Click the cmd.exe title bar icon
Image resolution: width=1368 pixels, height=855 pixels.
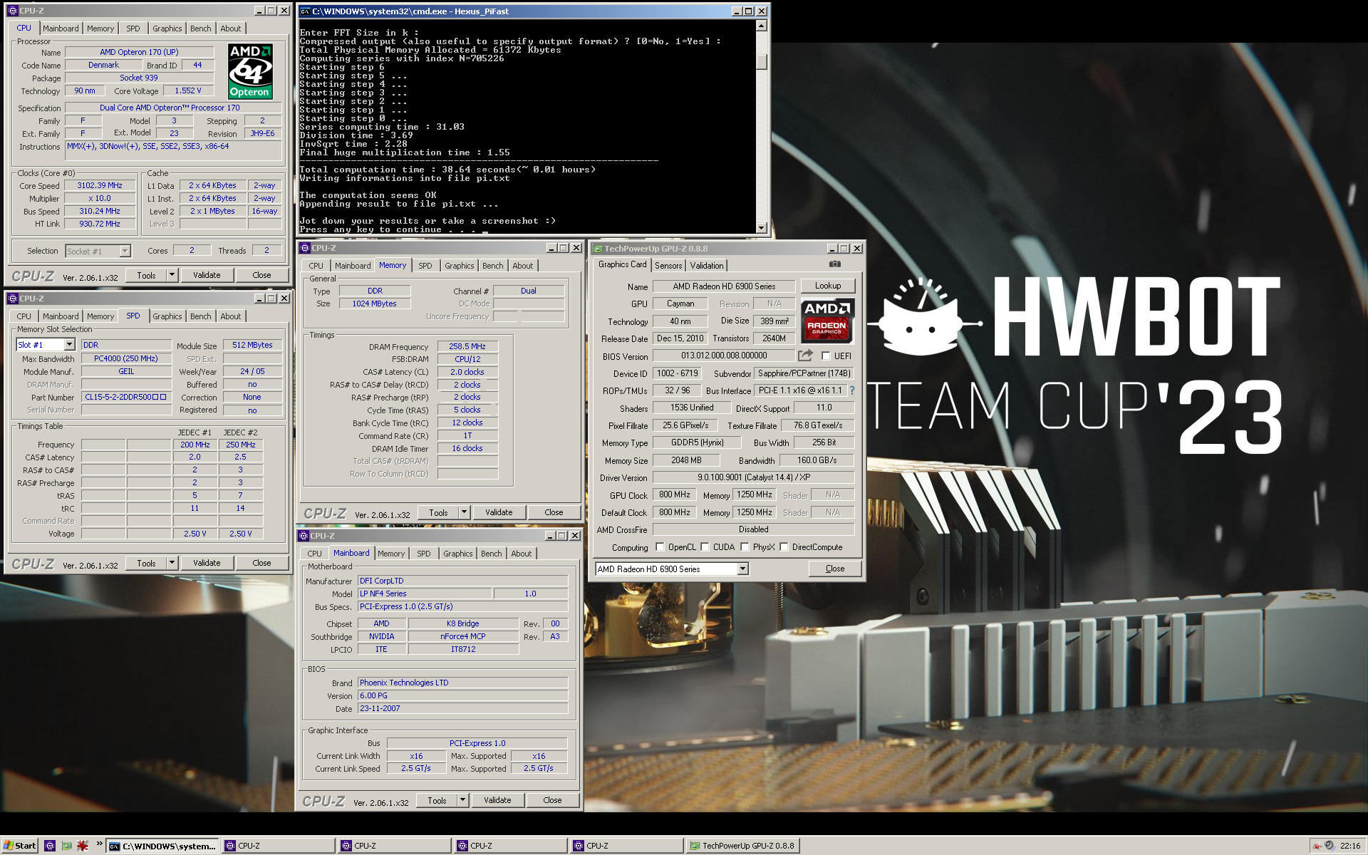[x=305, y=11]
